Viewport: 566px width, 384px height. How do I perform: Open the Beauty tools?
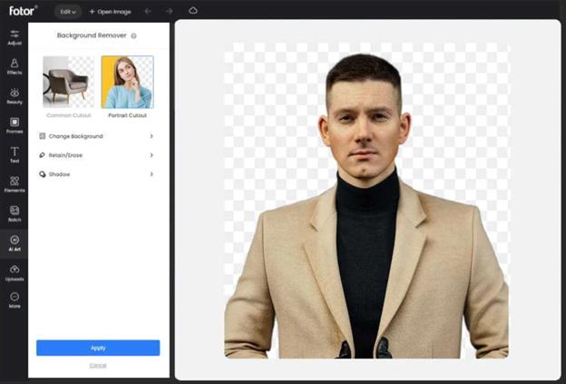(x=15, y=95)
